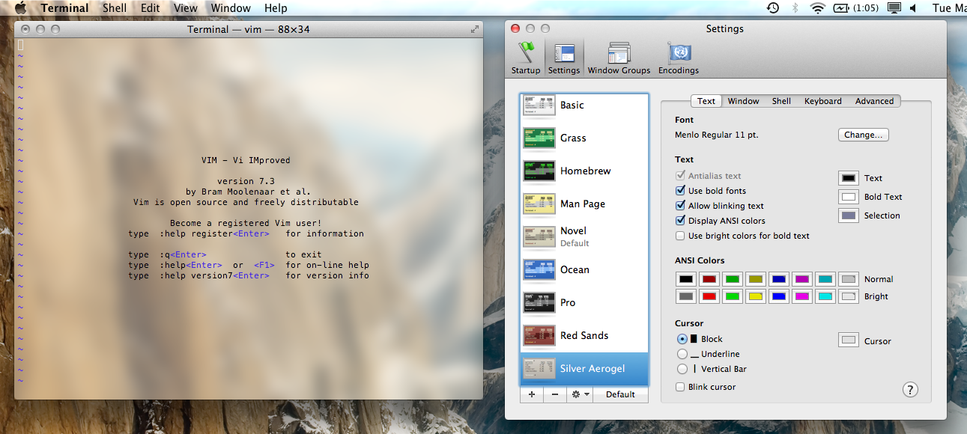Open Bluetooth menu bar icon
967x434 pixels.
point(795,8)
